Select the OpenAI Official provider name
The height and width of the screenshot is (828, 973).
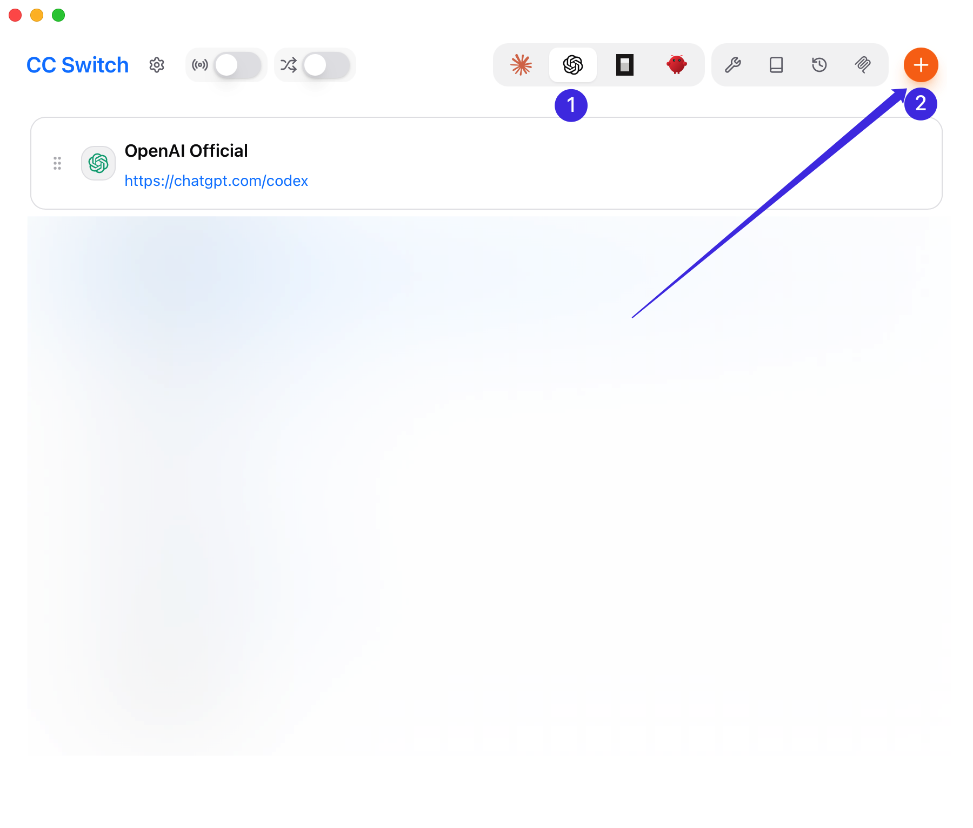pyautogui.click(x=186, y=151)
